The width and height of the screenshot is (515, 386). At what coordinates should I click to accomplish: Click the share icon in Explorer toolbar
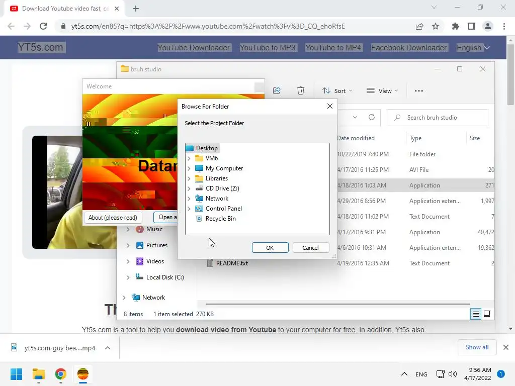[x=277, y=90]
